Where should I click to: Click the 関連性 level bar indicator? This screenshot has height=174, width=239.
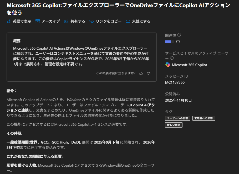169,42
